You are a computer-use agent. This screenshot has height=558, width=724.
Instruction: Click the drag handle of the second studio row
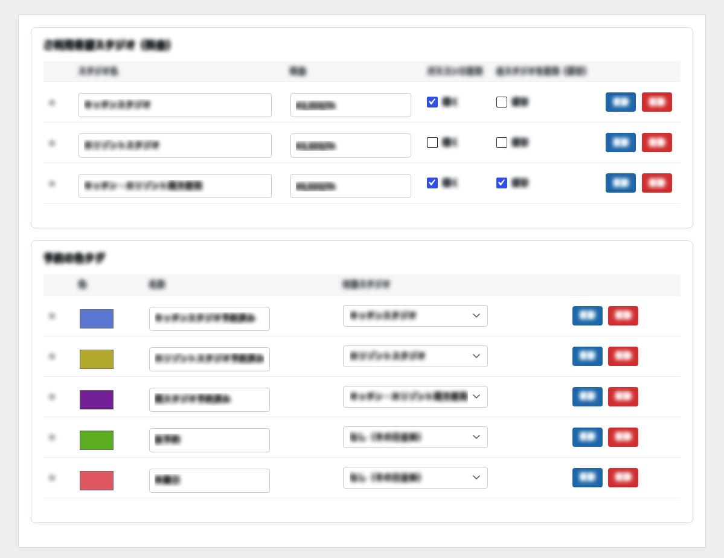pos(52,143)
